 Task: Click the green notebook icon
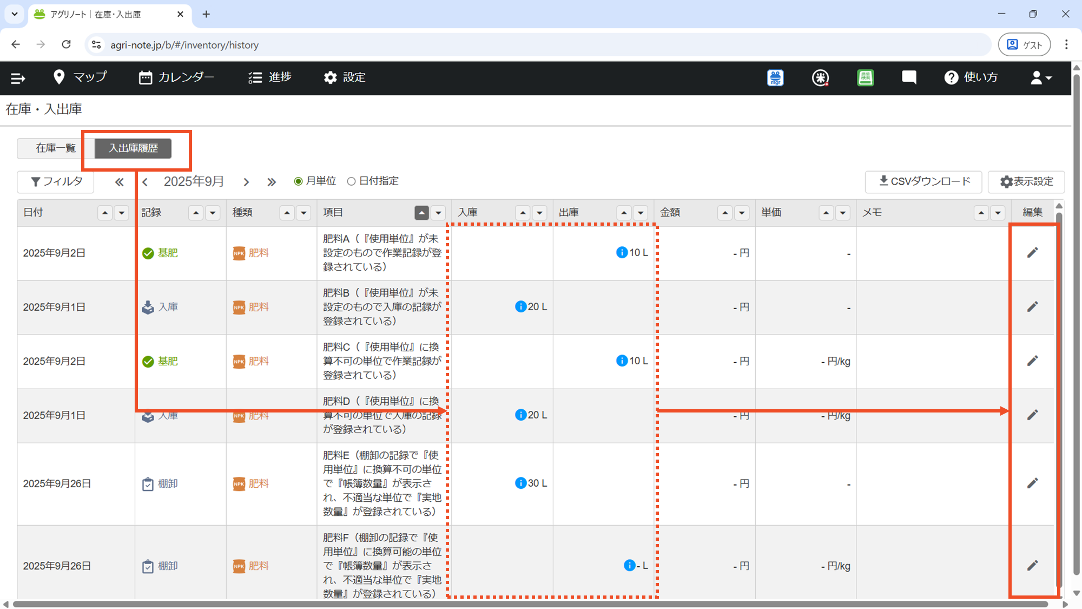coord(865,78)
